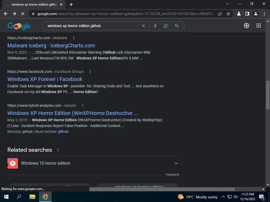The height and width of the screenshot is (202, 270).
Task: Click the horizontal scrollbar thumb
Action: (x=162, y=189)
